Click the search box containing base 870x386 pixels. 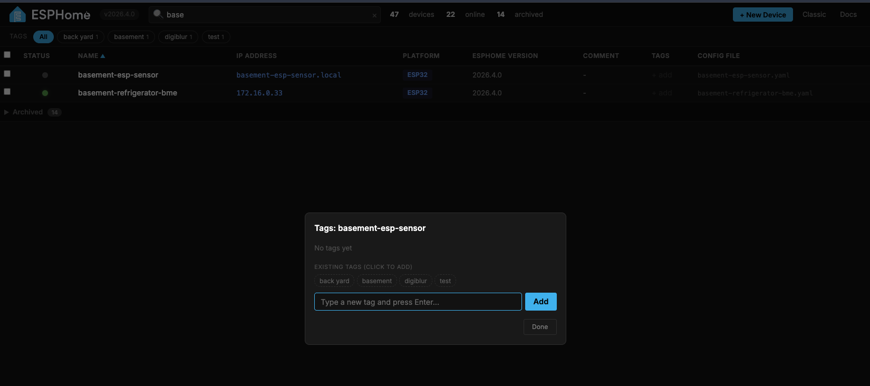[265, 15]
